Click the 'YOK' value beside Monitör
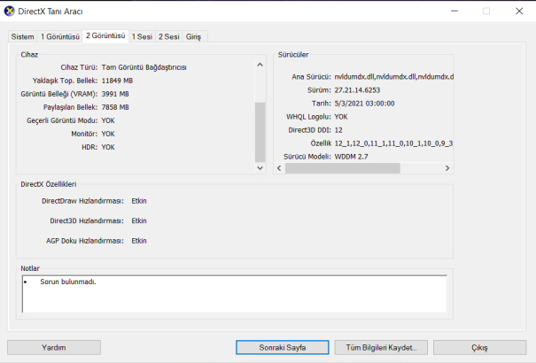Screen dimensions: 536x363 [108, 134]
